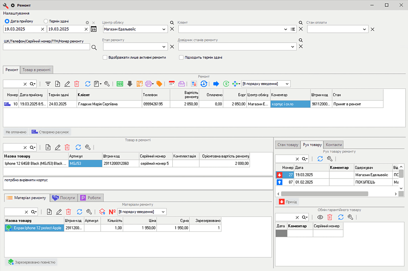Viewport: 408px width, 271px height.
Task: Switch to the Товар в ремонті tab
Action: (x=36, y=70)
